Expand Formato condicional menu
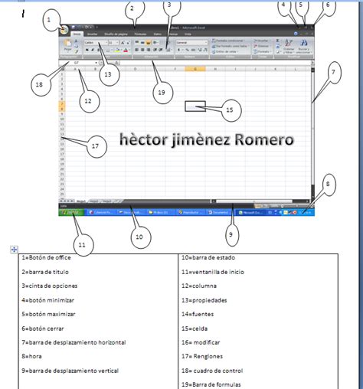Viewport: 363px width, 389px height. [x=228, y=41]
